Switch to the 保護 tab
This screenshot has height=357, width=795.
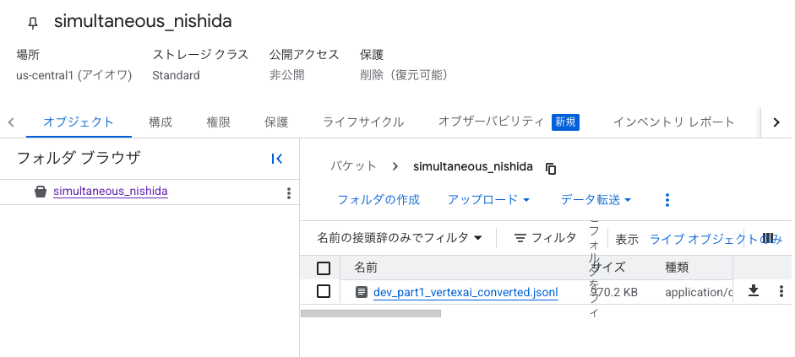[x=276, y=122]
